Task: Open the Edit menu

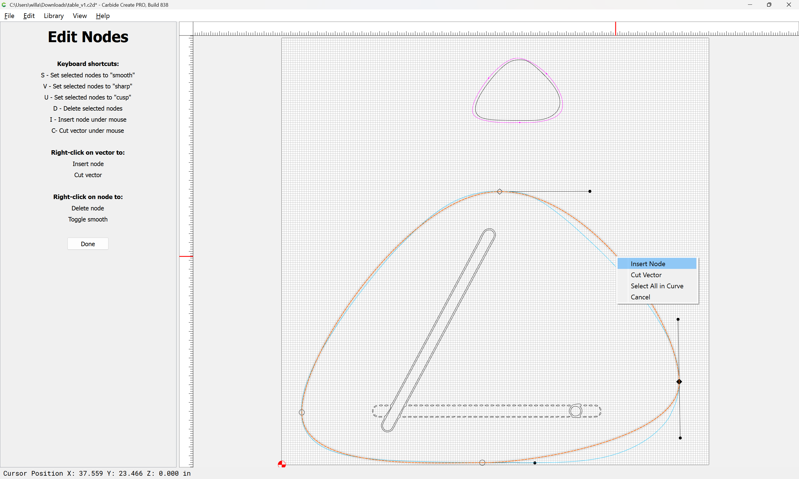Action: (x=29, y=16)
